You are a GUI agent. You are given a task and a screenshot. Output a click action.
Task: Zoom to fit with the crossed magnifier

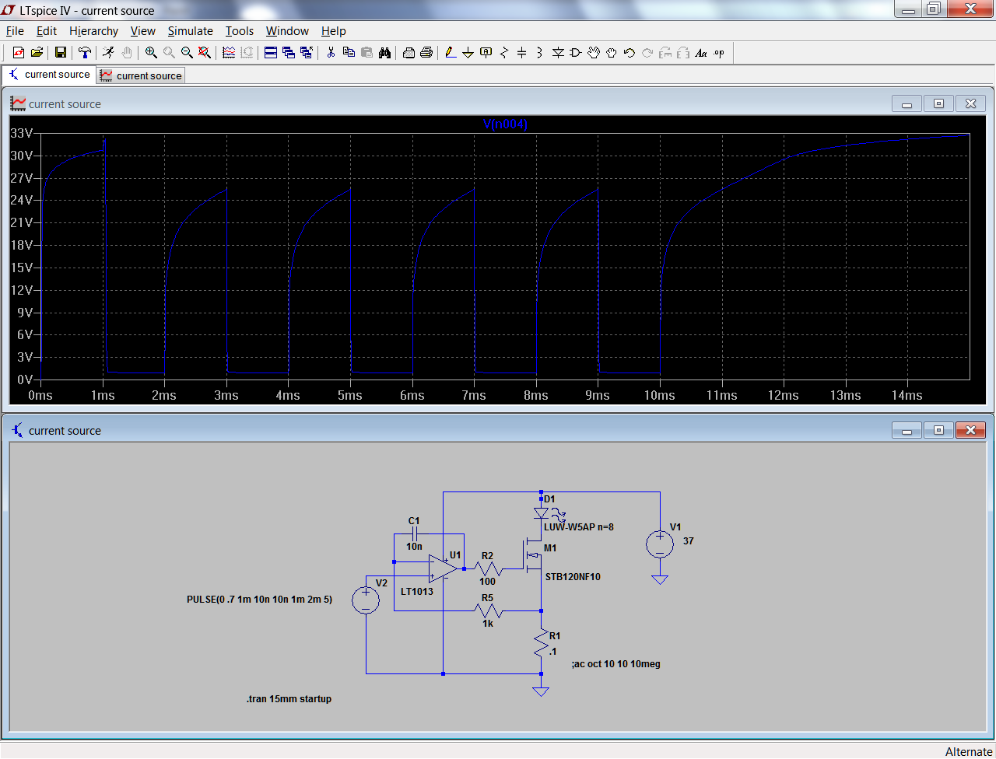205,53
